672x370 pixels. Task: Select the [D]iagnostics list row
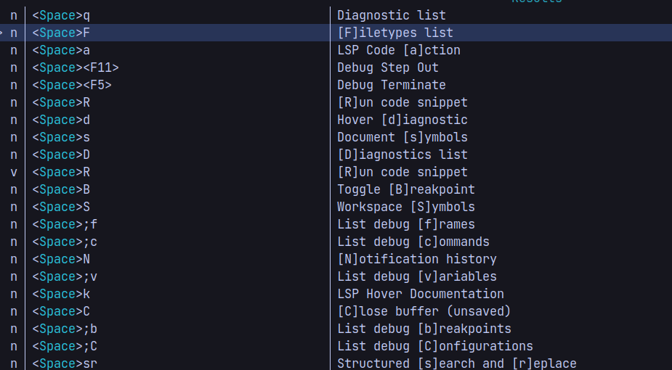tap(336, 155)
